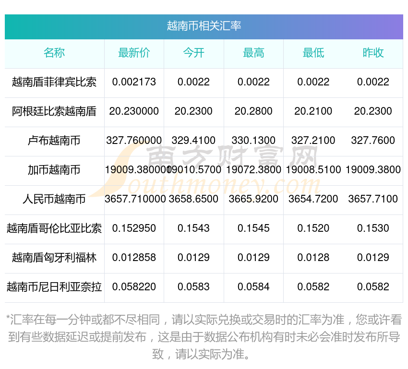Select the 加币越南币 row name
The width and height of the screenshot is (408, 369).
[x=54, y=170]
